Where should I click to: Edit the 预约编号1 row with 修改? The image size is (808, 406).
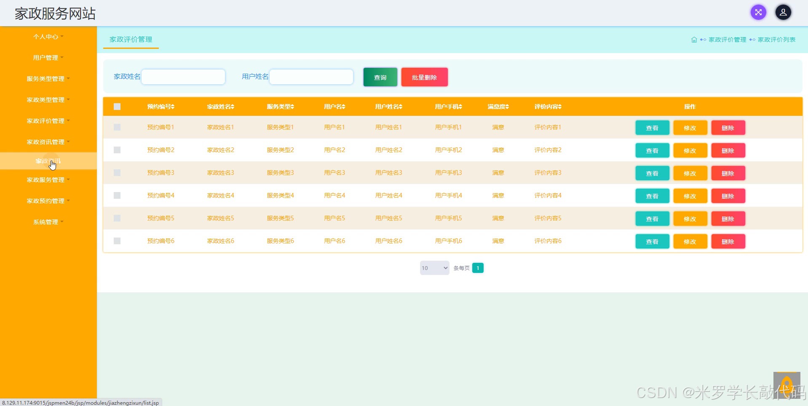[x=690, y=128]
